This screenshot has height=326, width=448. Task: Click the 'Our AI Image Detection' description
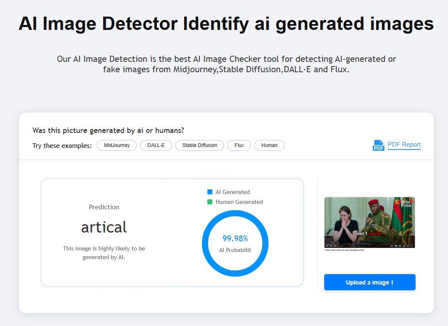226,64
